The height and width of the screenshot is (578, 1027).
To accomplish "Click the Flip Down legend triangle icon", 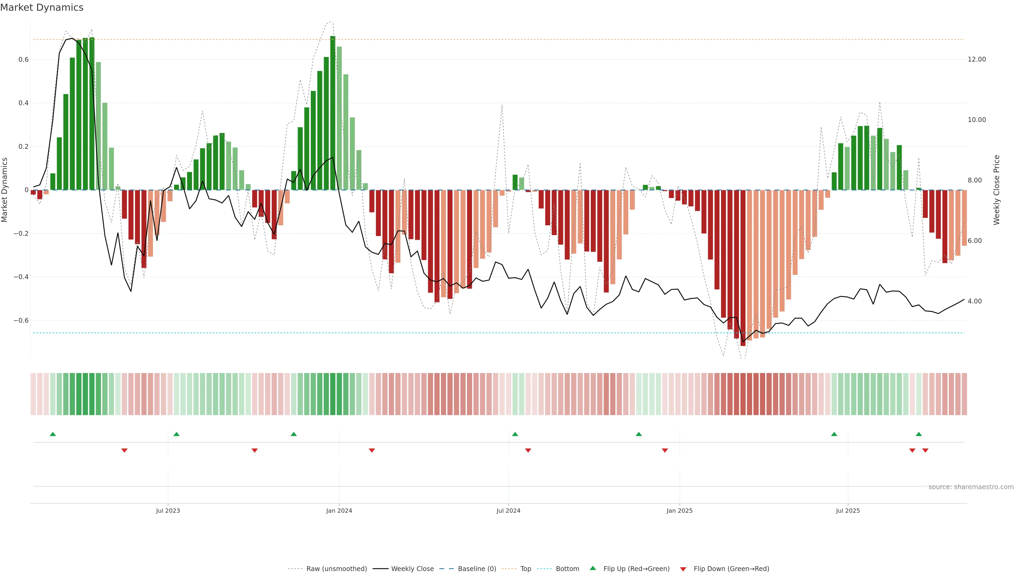I will [683, 569].
